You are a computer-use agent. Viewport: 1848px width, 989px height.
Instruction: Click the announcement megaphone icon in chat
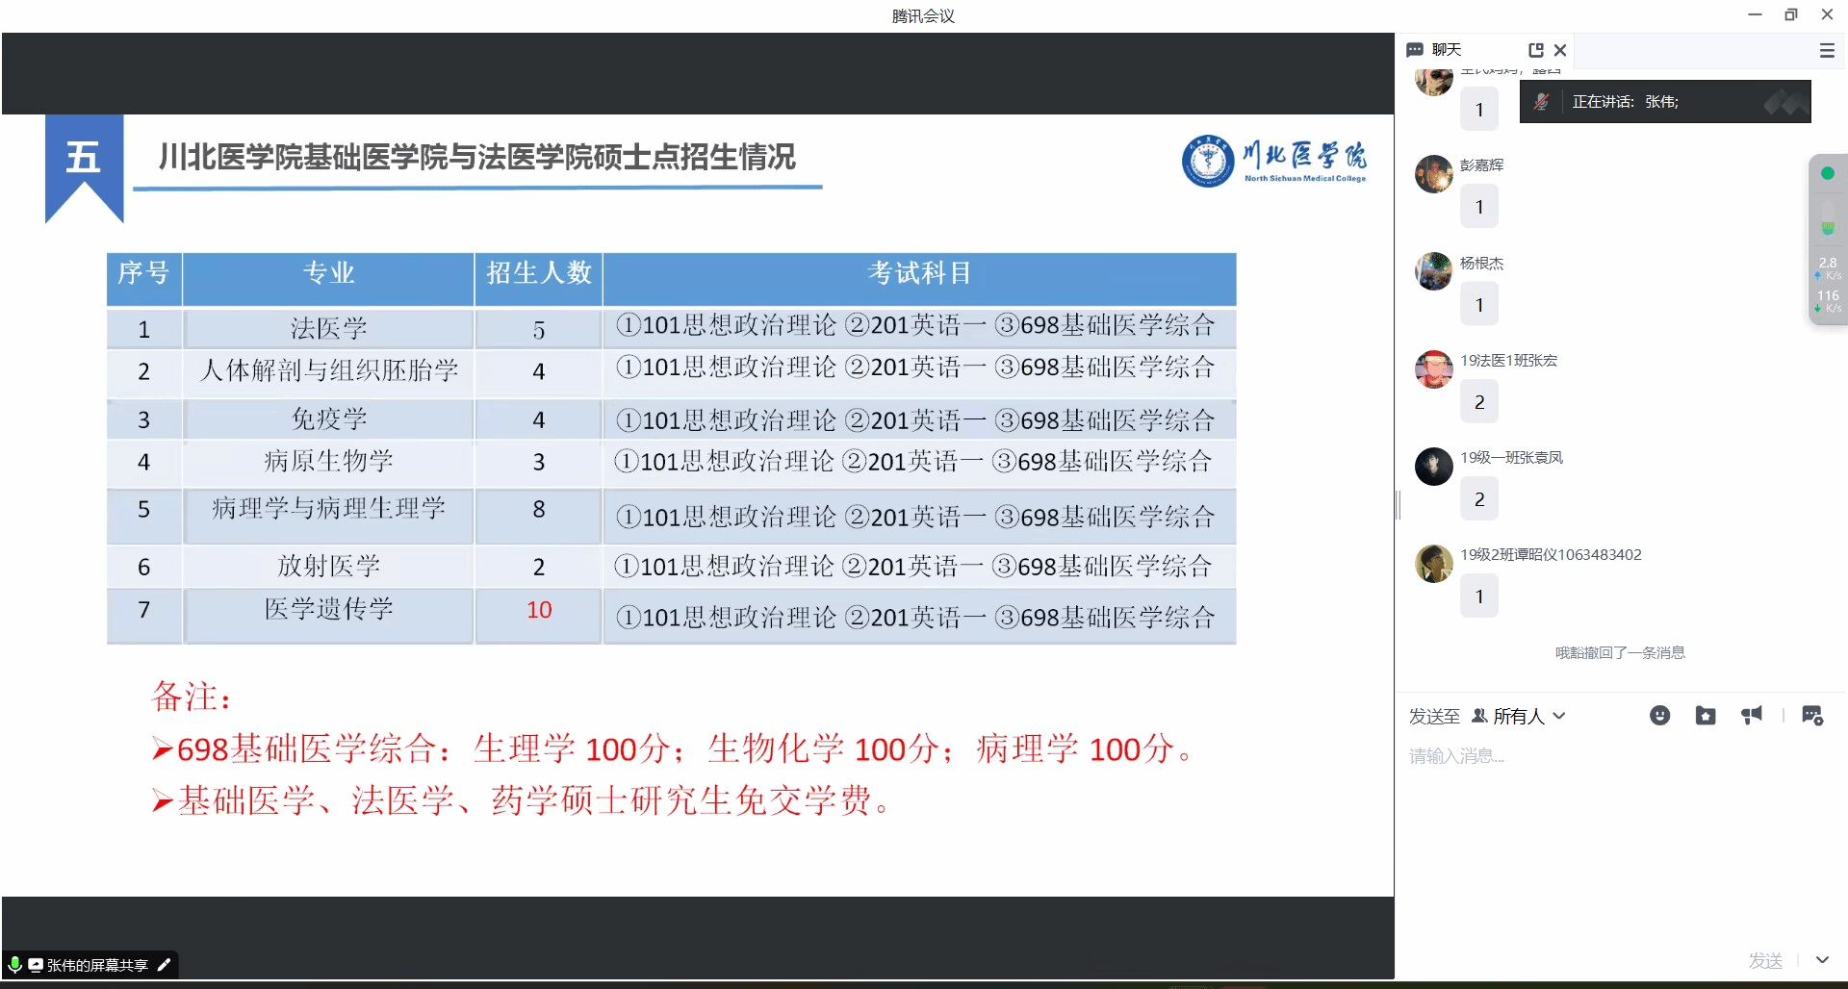[1752, 715]
